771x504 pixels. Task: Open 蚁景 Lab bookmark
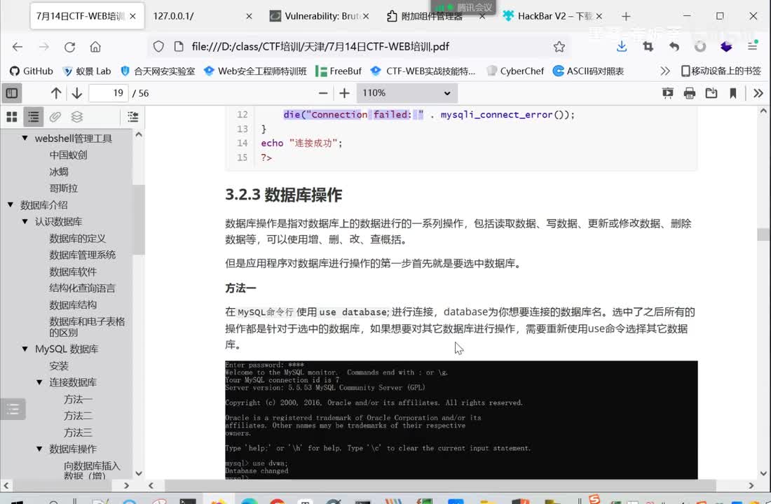(86, 71)
